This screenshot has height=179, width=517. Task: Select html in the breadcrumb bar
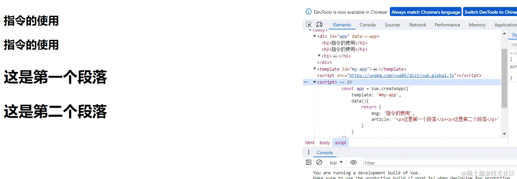click(x=310, y=143)
